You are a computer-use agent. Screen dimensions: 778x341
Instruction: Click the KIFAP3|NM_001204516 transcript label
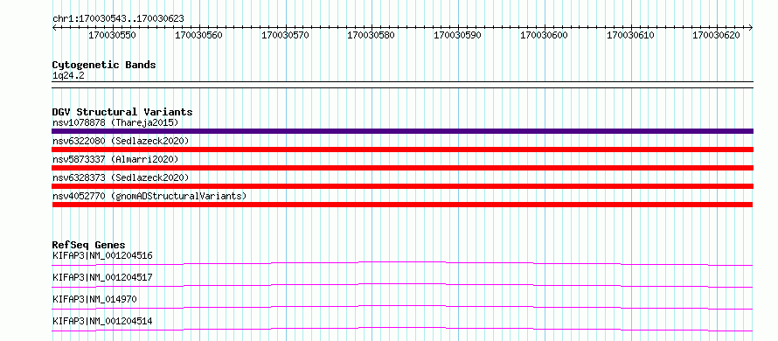point(102,255)
